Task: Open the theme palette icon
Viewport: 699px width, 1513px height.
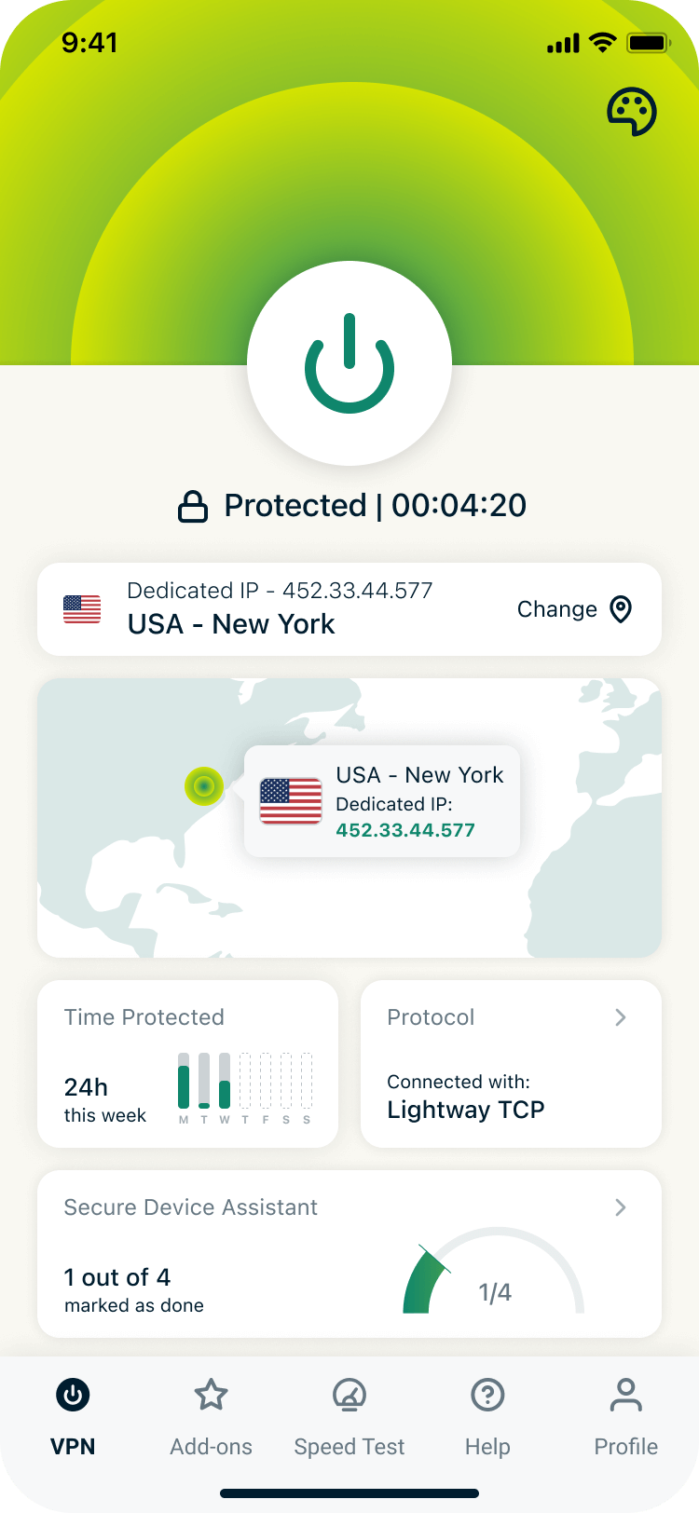Action: tap(632, 113)
